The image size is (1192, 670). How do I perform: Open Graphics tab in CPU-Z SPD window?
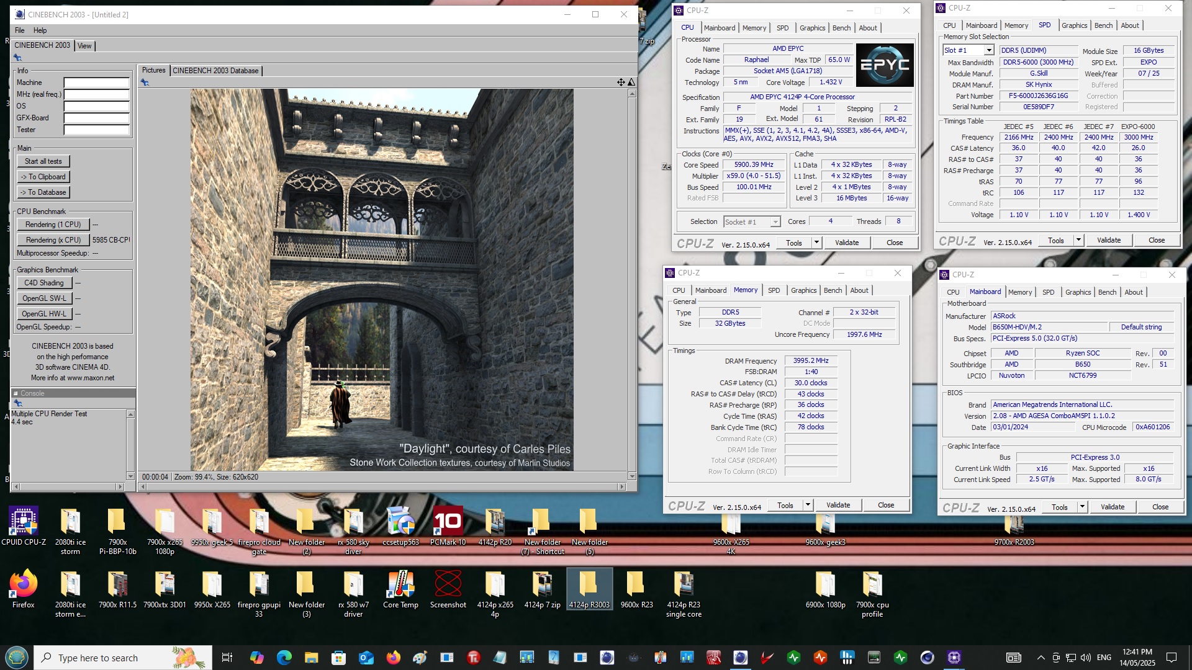coord(1074,25)
